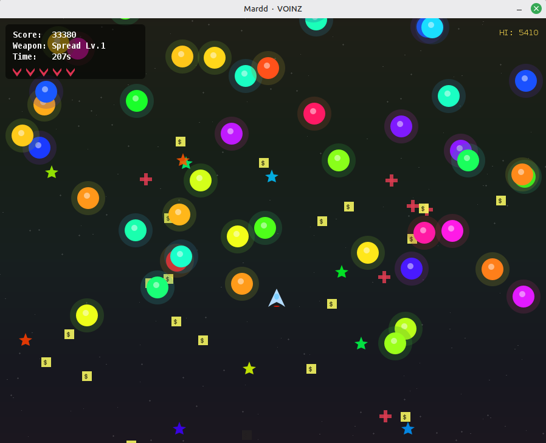This screenshot has height=443, width=546.
Task: Click the white player spaceship
Action: (277, 298)
